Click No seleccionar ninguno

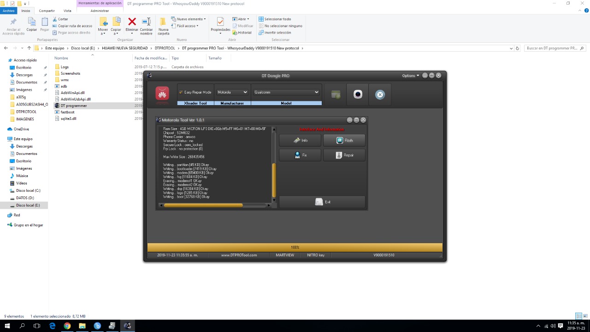[280, 26]
